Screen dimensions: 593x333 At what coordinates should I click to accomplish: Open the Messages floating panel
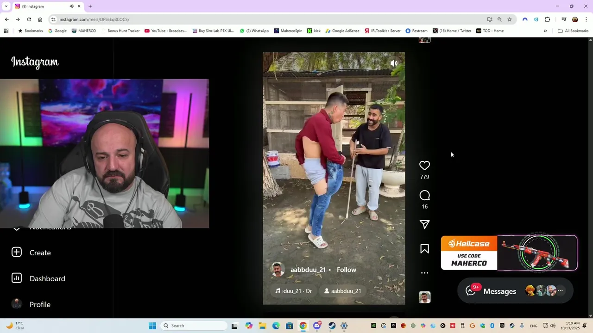515,291
